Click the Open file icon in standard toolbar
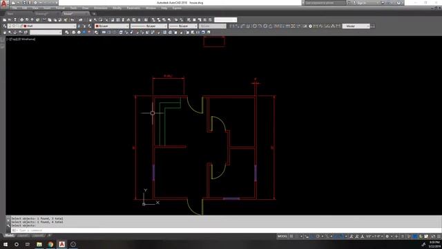This screenshot has height=249, width=442. click(x=10, y=20)
